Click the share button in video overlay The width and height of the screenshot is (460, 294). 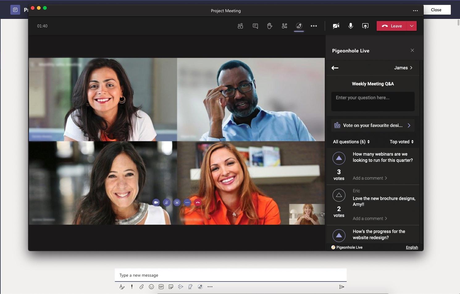(x=177, y=202)
